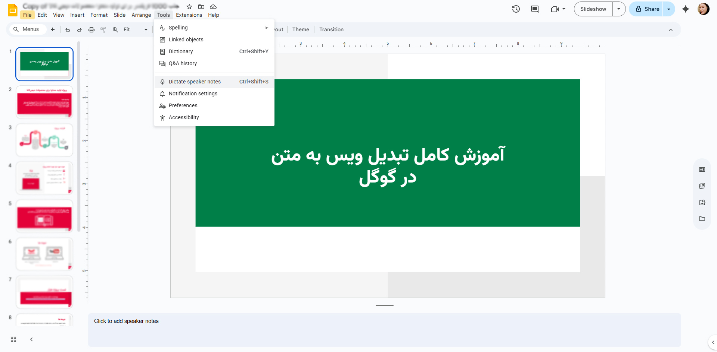This screenshot has height=352, width=717.
Task: Show all comments
Action: pos(534,9)
